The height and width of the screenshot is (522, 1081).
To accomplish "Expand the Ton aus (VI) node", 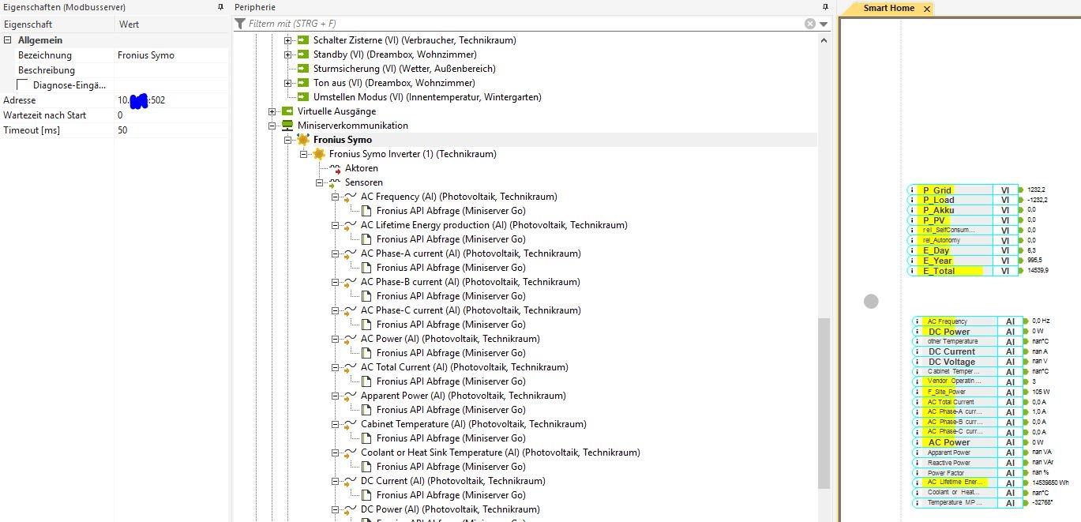I will 288,83.
